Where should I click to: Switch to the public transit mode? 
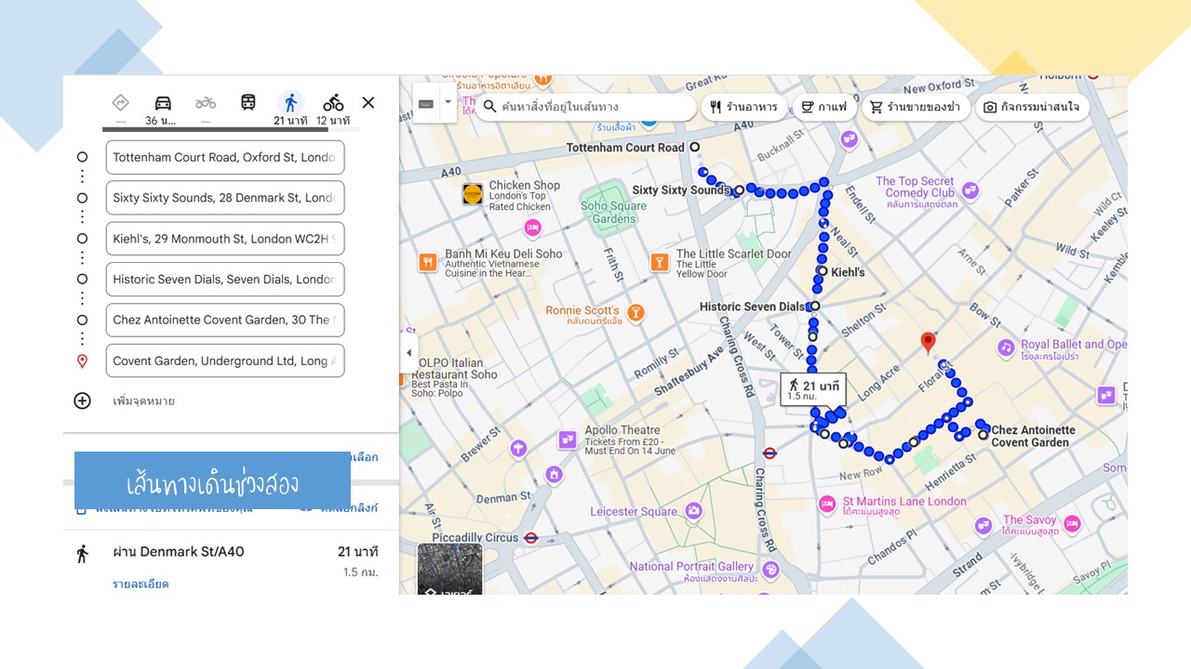click(x=248, y=103)
